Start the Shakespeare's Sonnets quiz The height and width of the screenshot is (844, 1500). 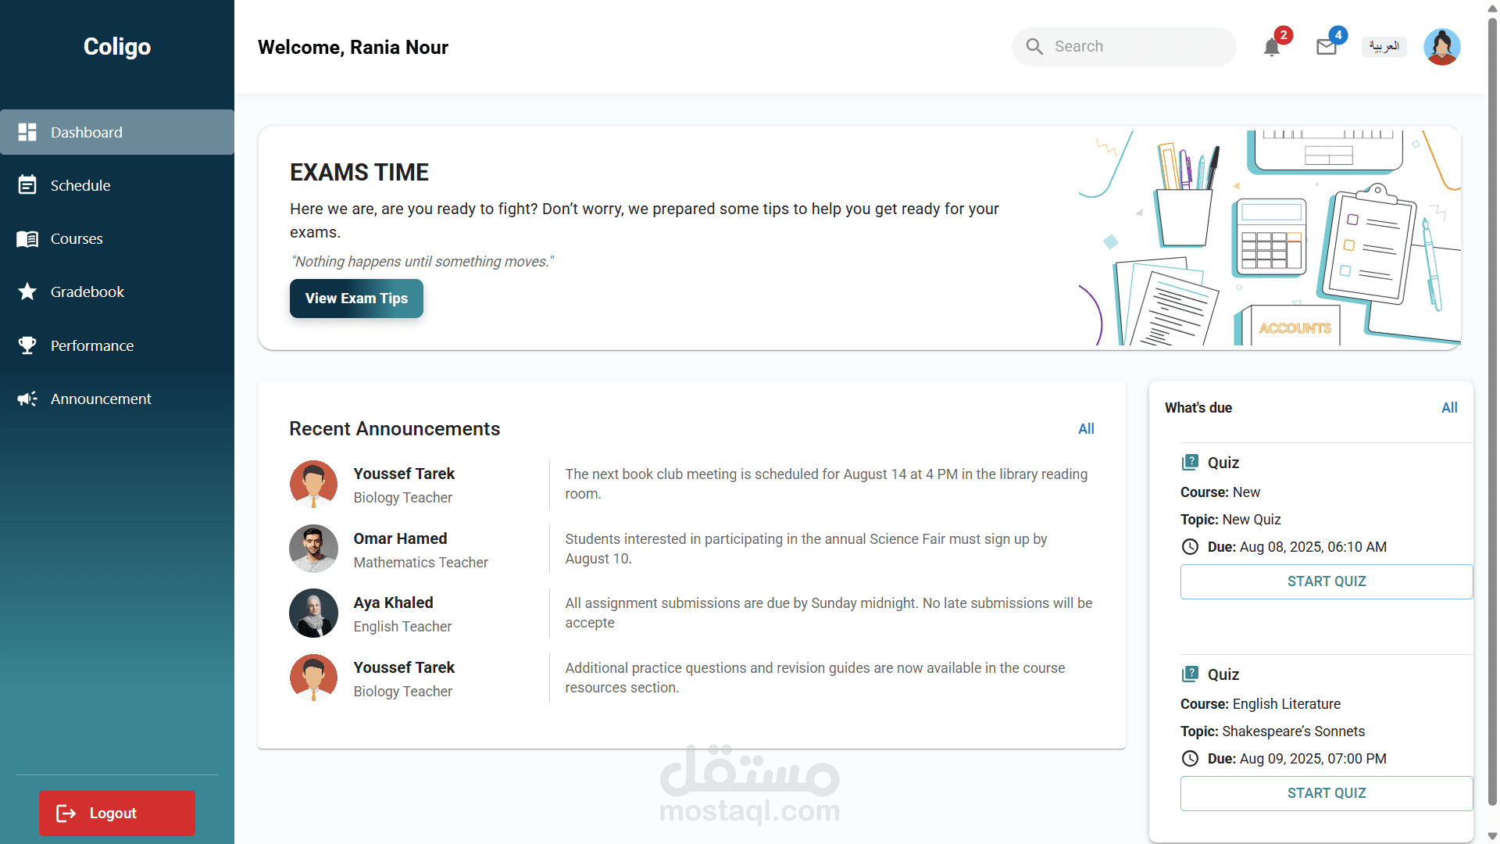pyautogui.click(x=1326, y=792)
